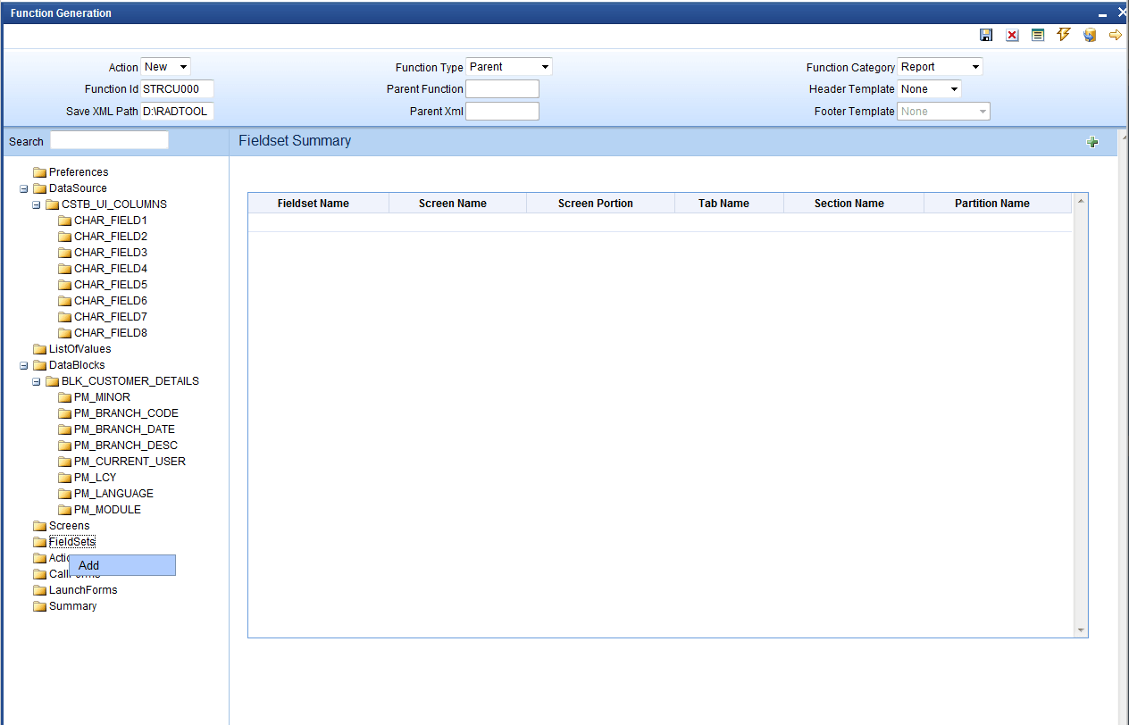The image size is (1129, 725).
Task: Select the DataBlocks tree item
Action: pos(77,365)
